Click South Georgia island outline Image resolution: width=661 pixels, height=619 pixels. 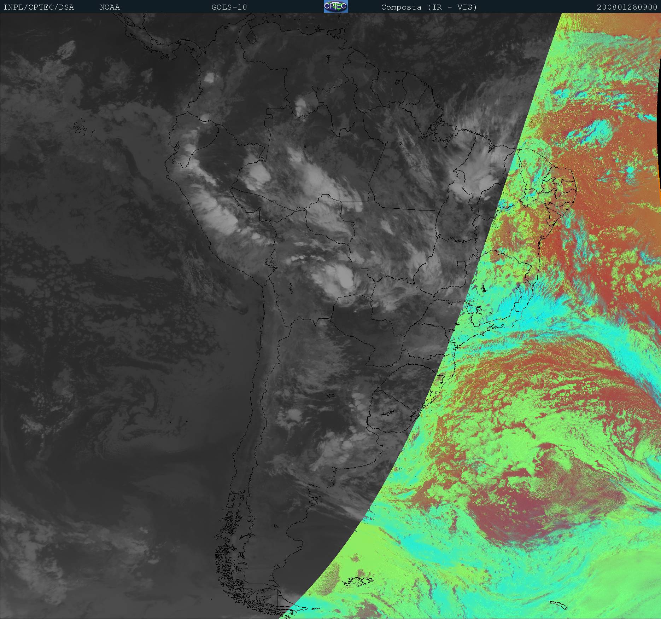[x=558, y=605]
